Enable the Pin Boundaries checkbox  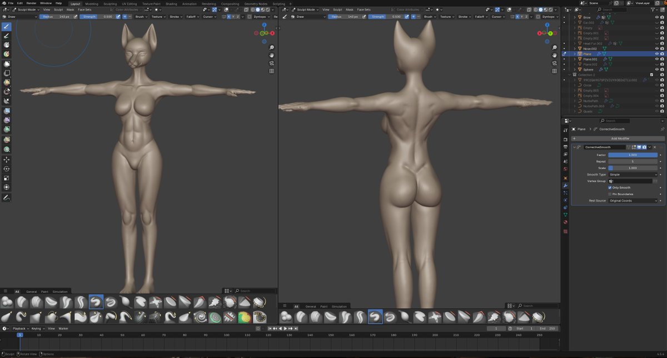(x=610, y=194)
